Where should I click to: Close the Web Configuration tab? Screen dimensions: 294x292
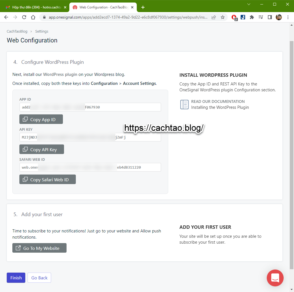[132, 7]
